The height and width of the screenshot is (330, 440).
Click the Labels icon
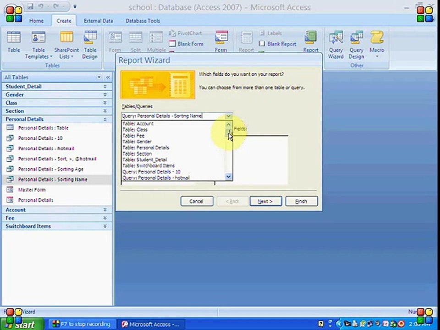(270, 33)
